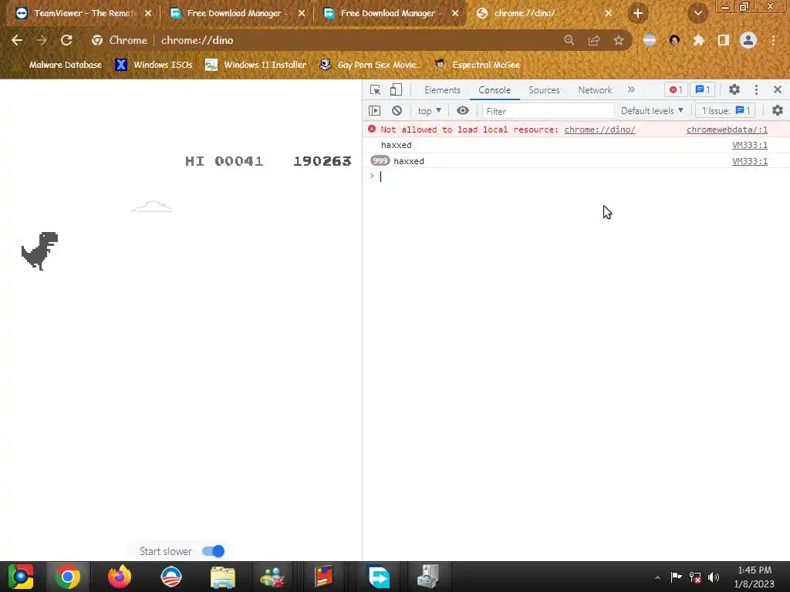Open a new tab with the plus button
Image resolution: width=790 pixels, height=592 pixels.
[x=638, y=14]
